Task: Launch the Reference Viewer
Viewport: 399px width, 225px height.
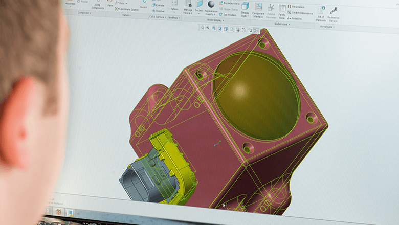Action: click(334, 15)
